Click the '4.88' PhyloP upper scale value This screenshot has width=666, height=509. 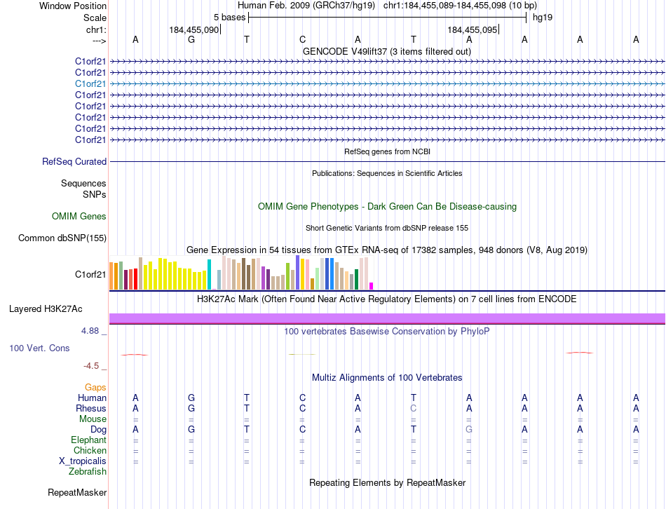click(90, 330)
